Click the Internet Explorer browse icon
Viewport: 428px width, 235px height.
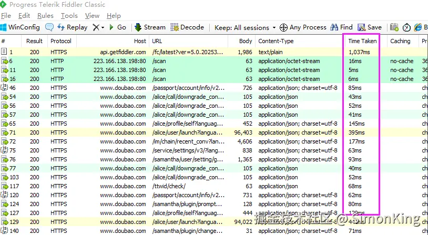pyautogui.click(x=418, y=27)
